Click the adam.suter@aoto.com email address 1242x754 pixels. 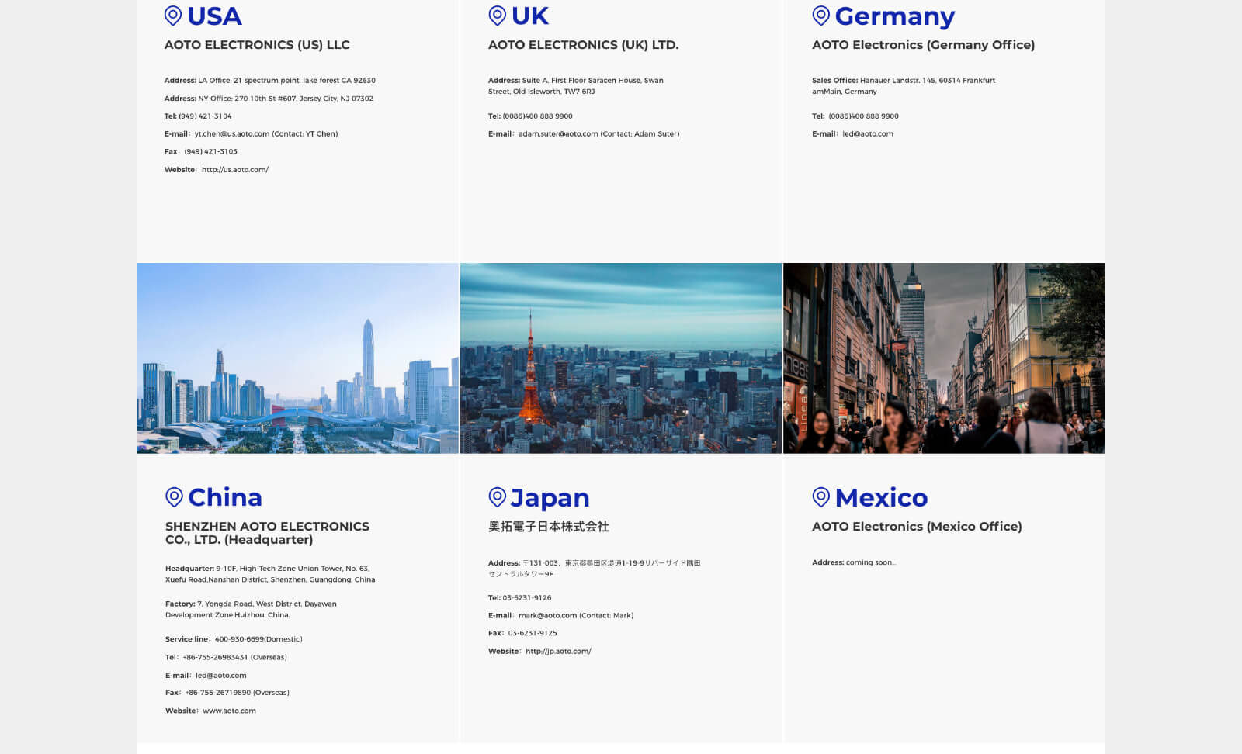(x=558, y=134)
